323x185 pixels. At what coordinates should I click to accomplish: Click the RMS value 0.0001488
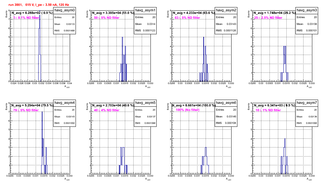[x=69, y=30]
